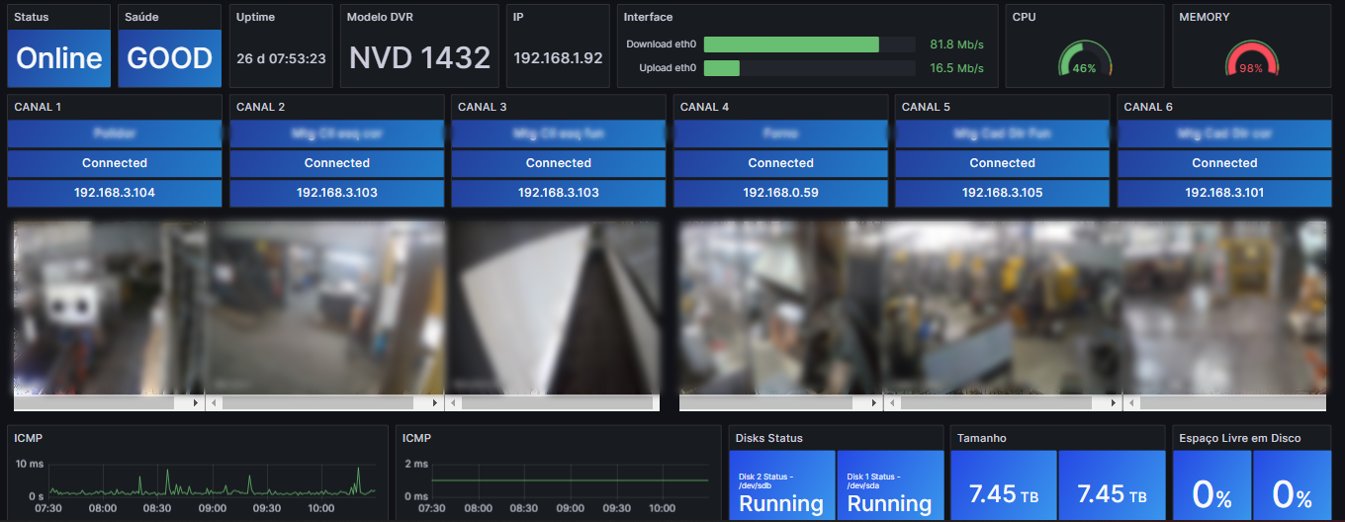The width and height of the screenshot is (1345, 522).
Task: Click the NVD 1432 model value
Action: (419, 58)
